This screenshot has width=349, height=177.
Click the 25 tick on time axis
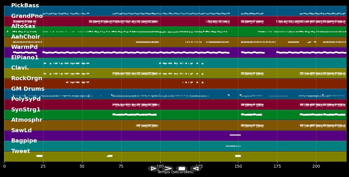[x=43, y=166]
